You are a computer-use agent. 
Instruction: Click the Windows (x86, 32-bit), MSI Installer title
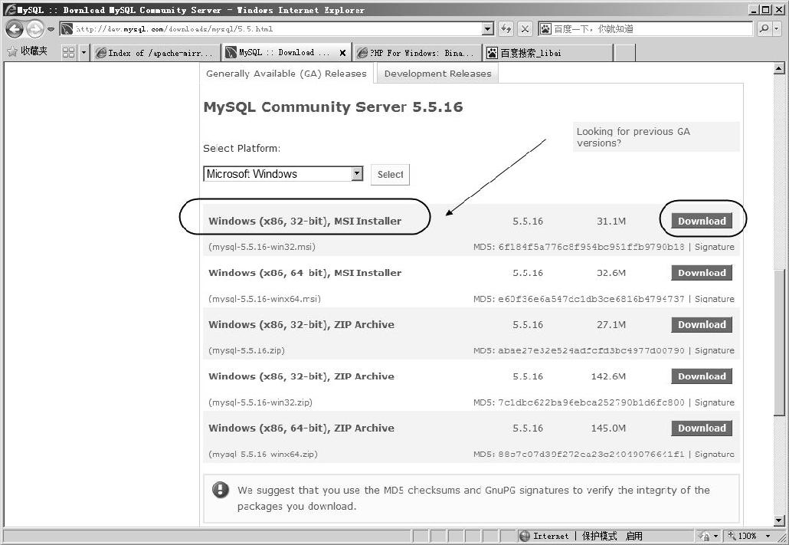pyautogui.click(x=305, y=221)
